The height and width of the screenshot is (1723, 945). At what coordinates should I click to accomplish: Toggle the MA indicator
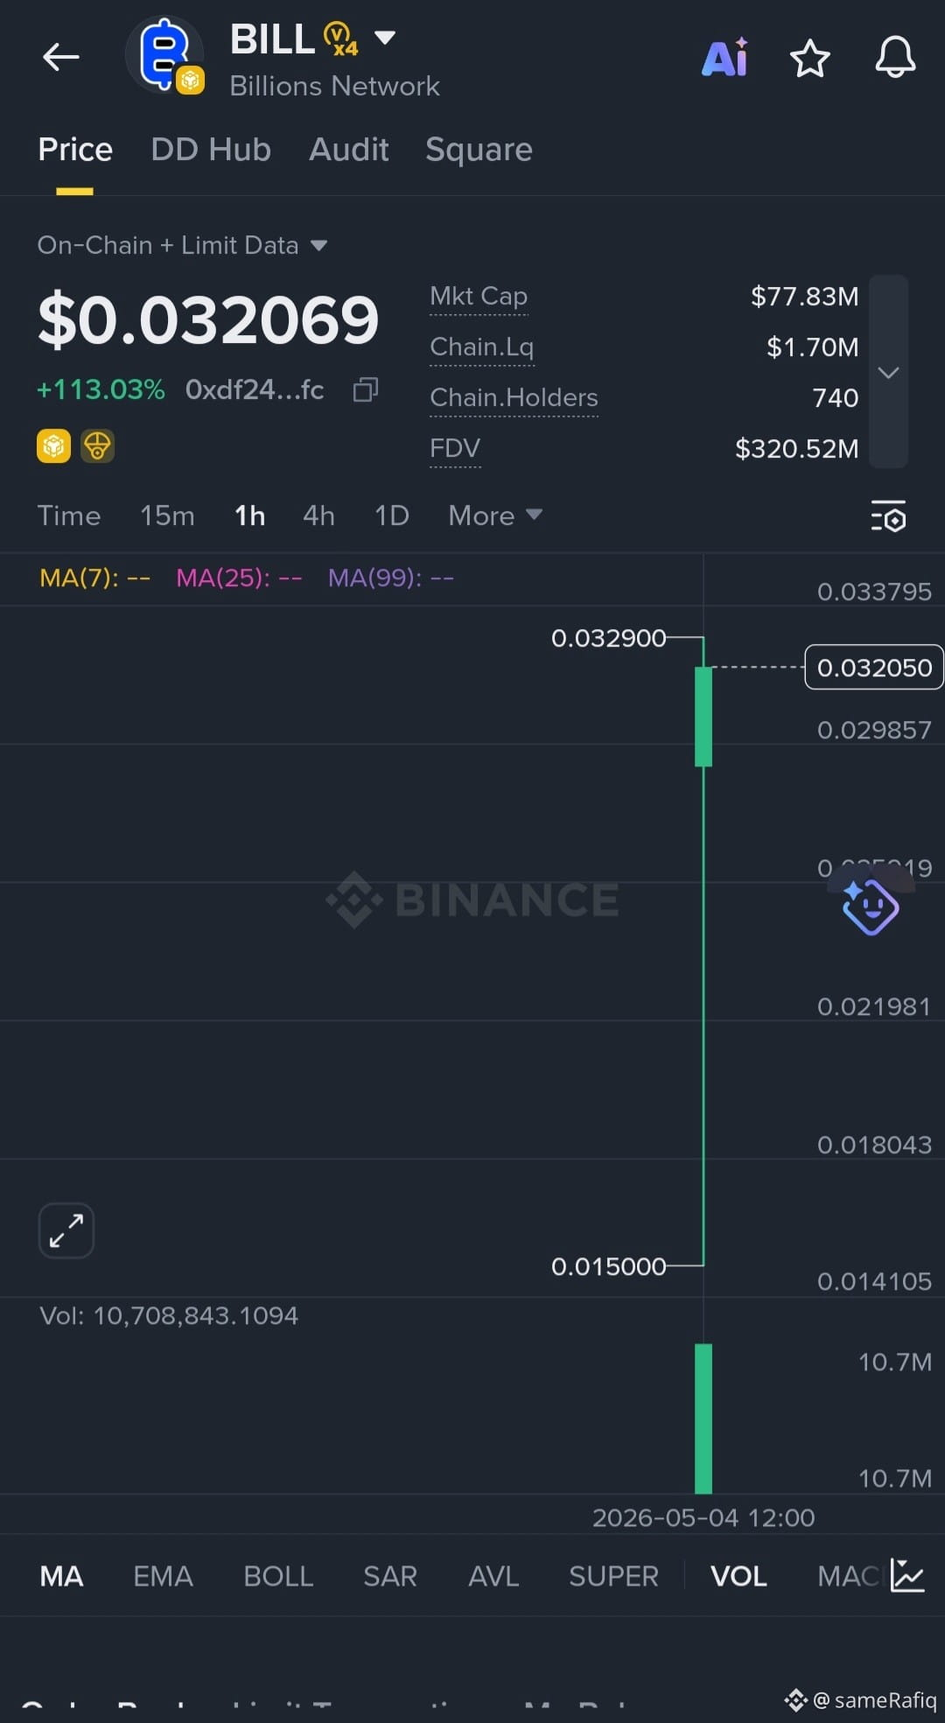(61, 1576)
